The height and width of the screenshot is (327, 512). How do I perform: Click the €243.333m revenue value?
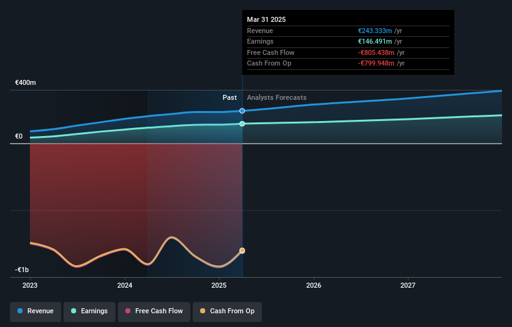tap(375, 31)
